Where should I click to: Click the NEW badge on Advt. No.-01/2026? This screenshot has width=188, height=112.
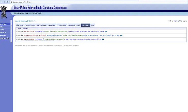[x=103, y=39]
